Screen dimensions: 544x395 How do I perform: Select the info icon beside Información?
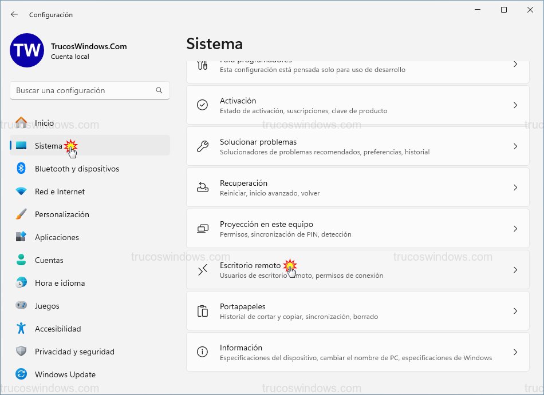pyautogui.click(x=202, y=352)
